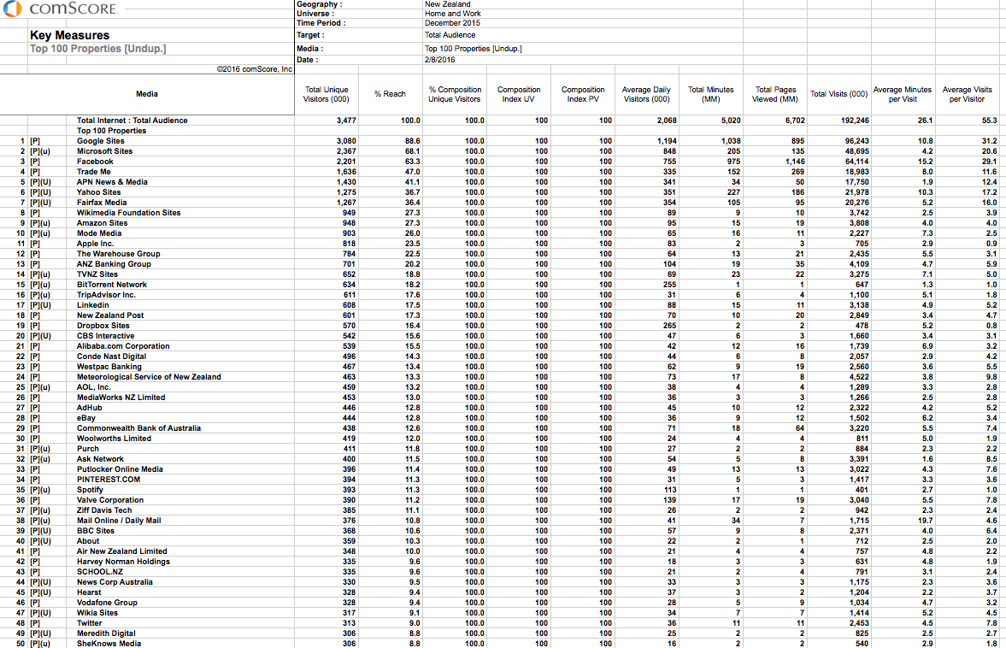Select APN News & Media cell

click(112, 182)
